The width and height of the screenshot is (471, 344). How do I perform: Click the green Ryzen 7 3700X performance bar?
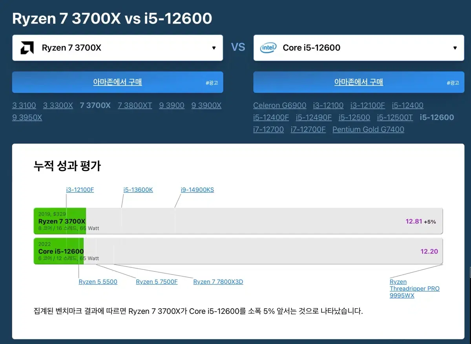pos(60,221)
